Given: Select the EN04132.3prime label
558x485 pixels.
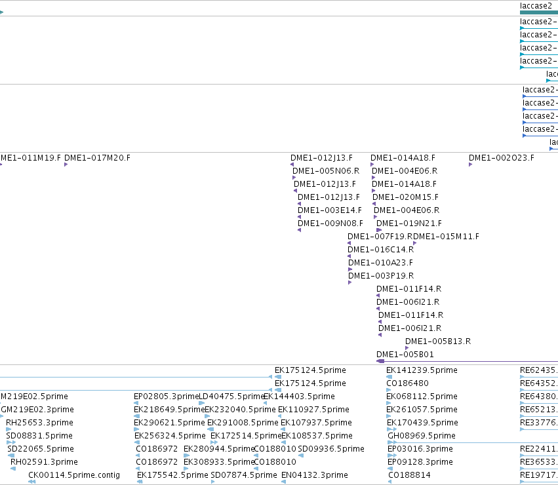Looking at the screenshot, I should point(315,475).
